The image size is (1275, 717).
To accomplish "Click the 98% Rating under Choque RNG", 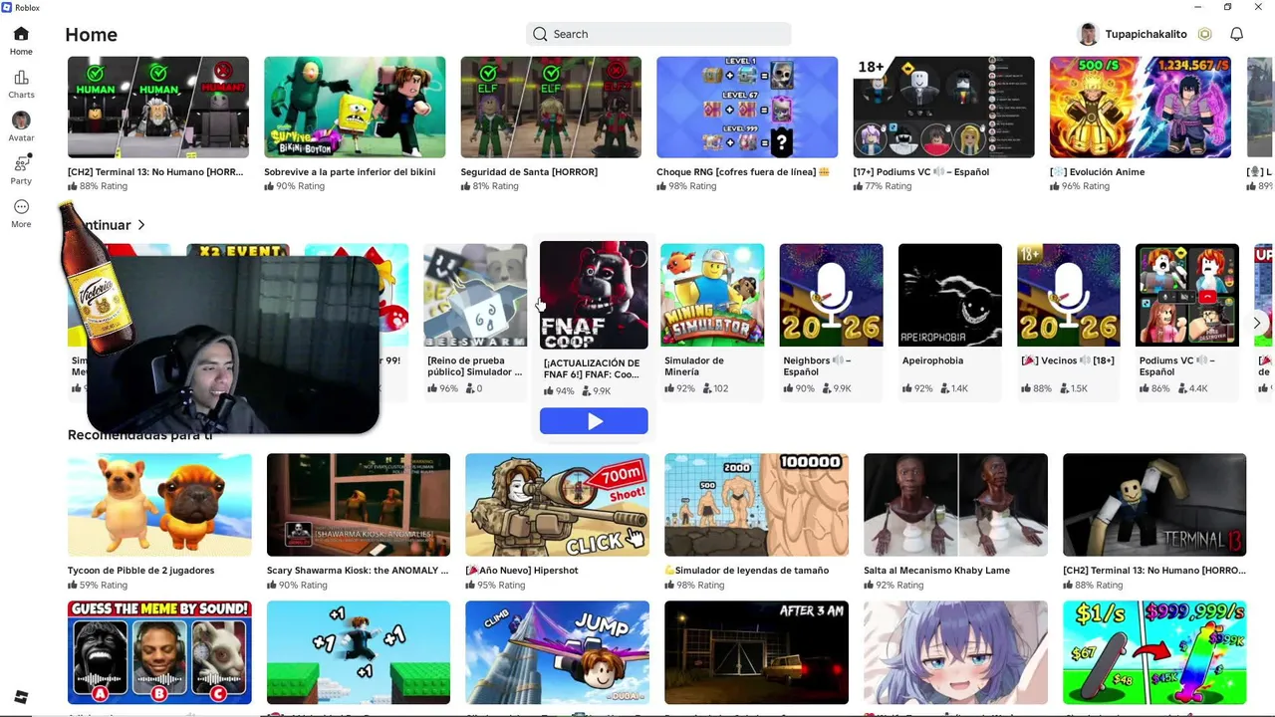I will (686, 186).
